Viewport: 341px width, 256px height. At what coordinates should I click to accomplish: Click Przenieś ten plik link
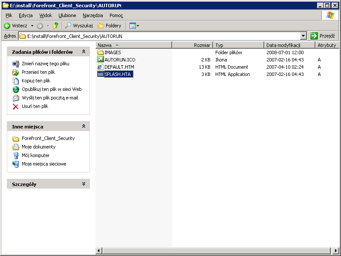coord(38,72)
